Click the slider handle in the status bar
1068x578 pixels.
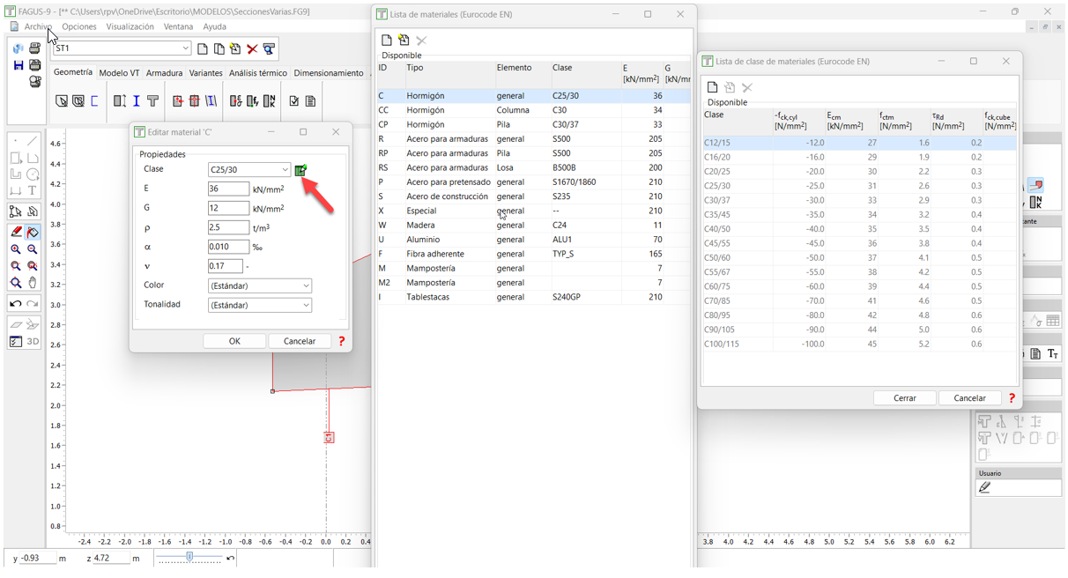click(x=189, y=557)
